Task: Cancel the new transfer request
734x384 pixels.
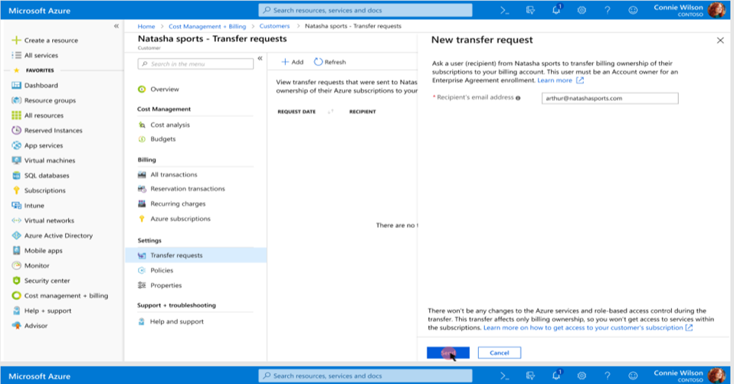Action: pos(499,353)
